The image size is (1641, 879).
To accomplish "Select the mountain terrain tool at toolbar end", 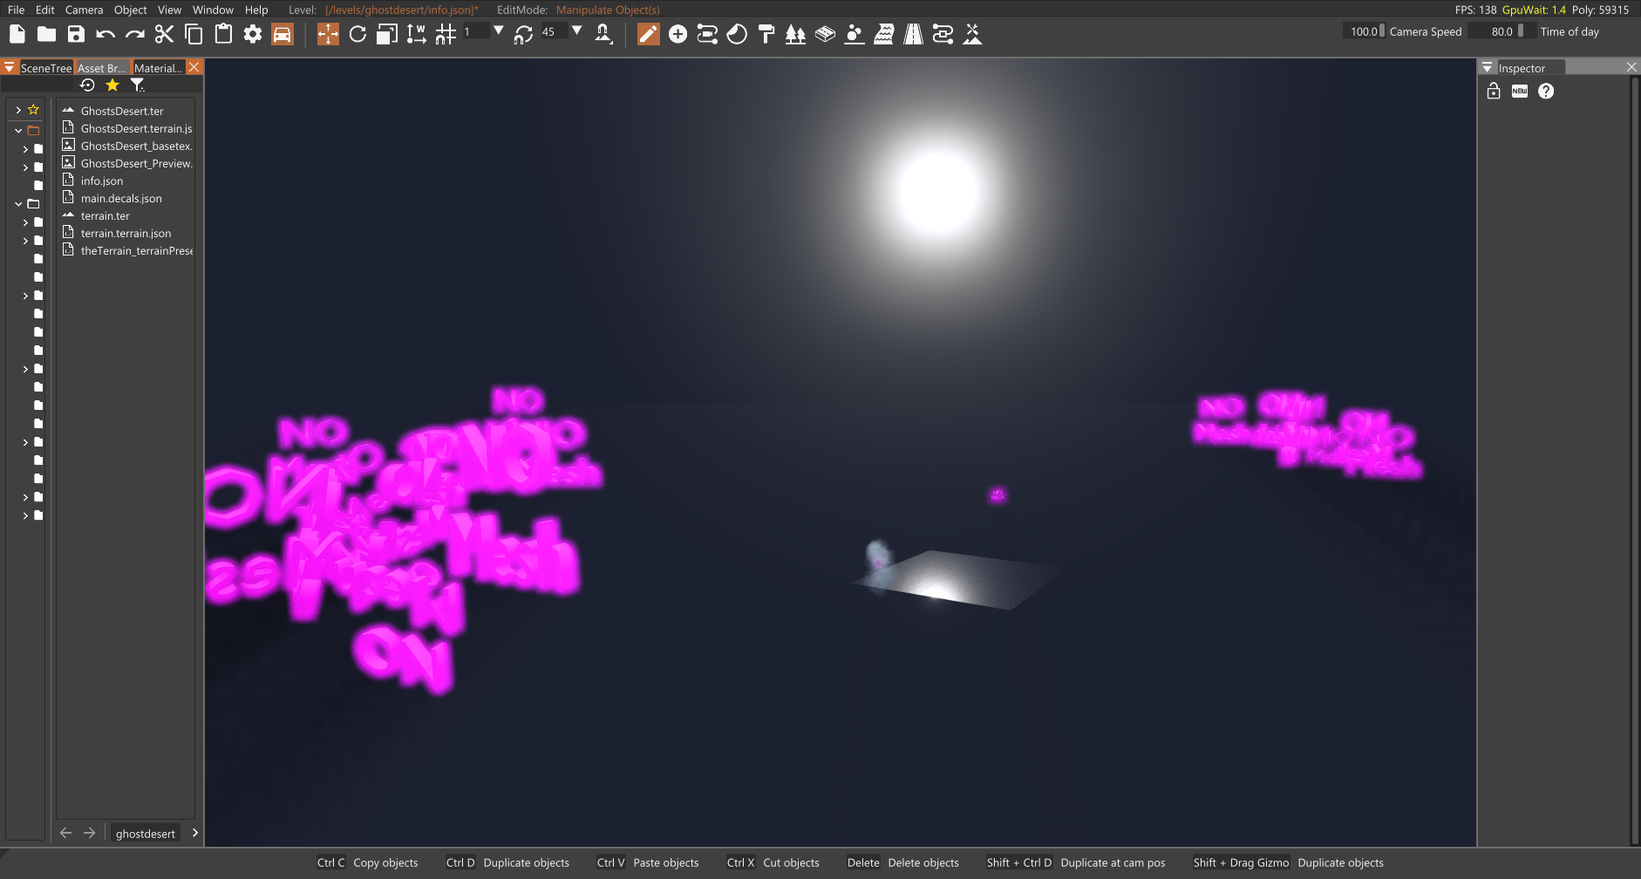I will [972, 34].
